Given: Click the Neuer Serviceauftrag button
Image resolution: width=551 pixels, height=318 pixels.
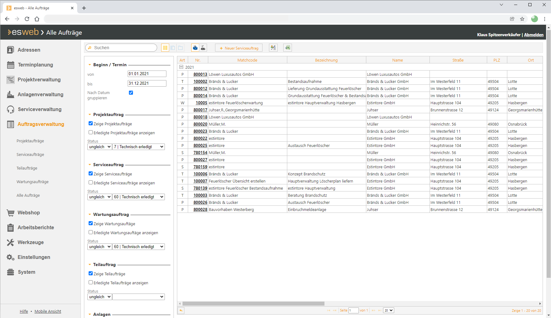Looking at the screenshot, I should 239,48.
